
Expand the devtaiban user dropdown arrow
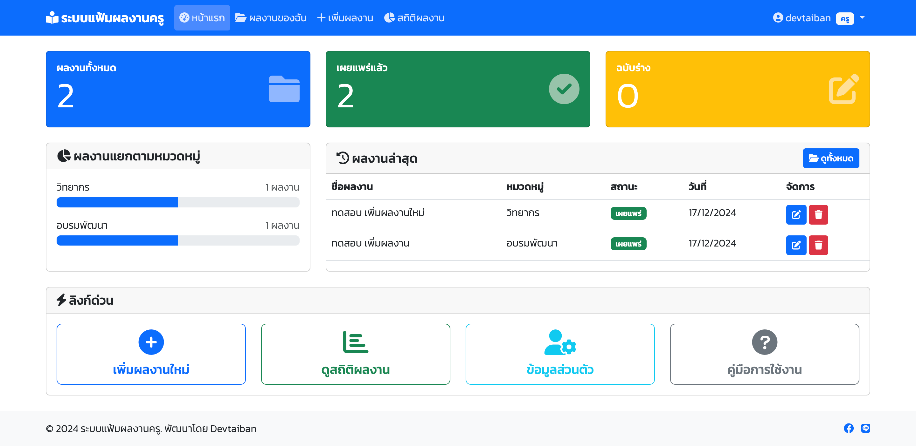[x=862, y=17]
